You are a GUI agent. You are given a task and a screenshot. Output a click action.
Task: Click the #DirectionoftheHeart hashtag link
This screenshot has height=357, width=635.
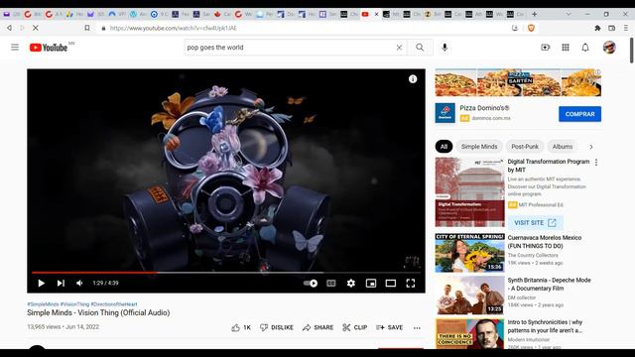pos(114,304)
